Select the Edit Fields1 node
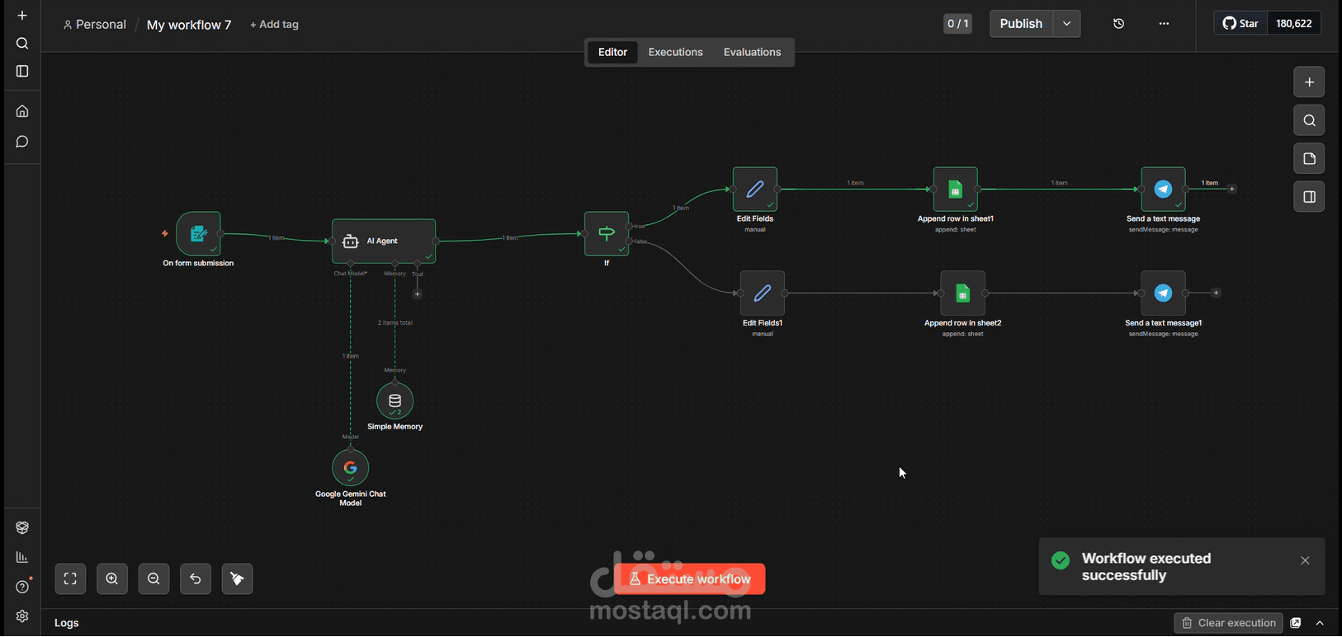 tap(763, 293)
